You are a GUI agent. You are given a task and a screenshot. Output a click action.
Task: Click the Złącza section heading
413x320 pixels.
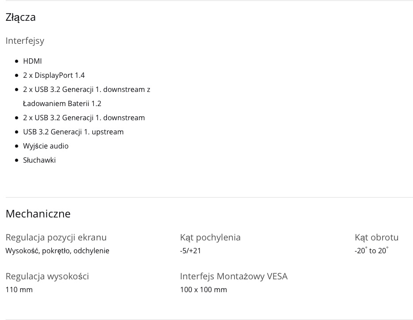21,17
